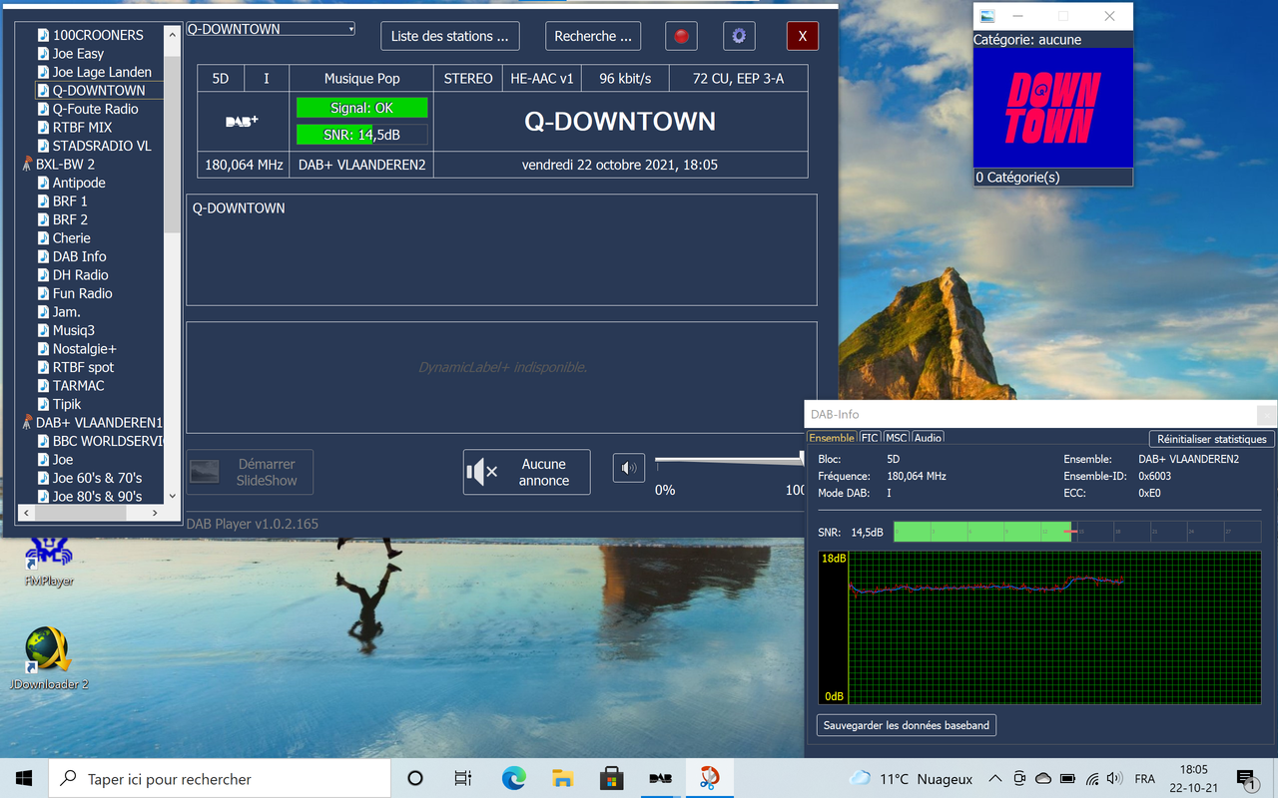
Task: Click the station list horizontal scrollbar right arrow
Action: (x=155, y=513)
